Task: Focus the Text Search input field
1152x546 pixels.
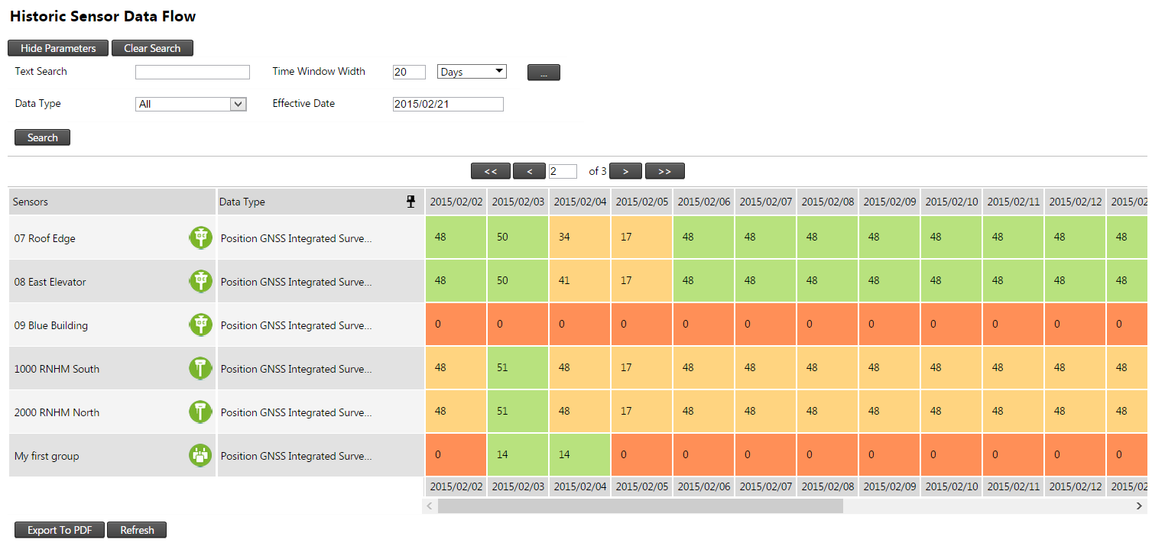Action: coord(193,72)
